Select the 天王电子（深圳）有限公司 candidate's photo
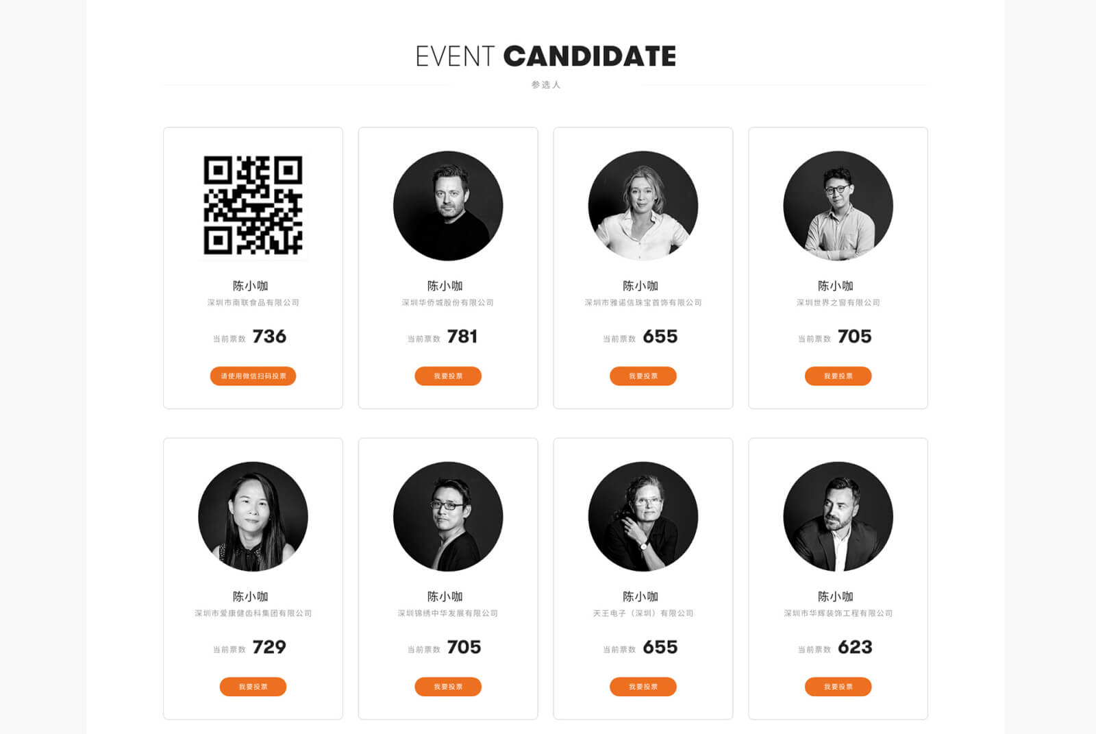Viewport: 1096px width, 734px height. 643,516
